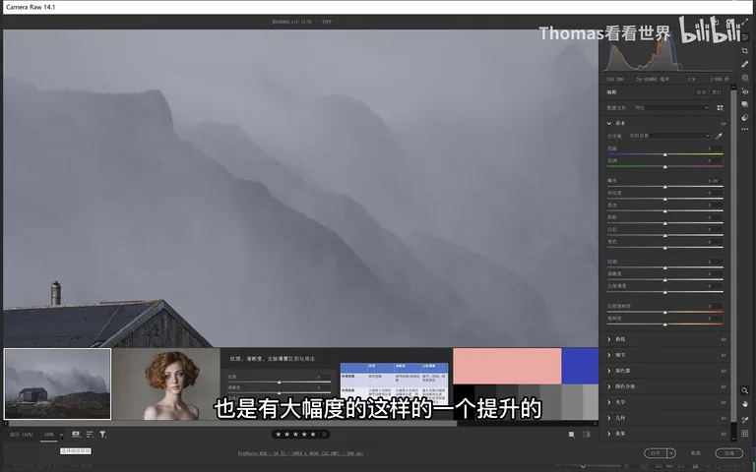Image resolution: width=756 pixels, height=472 pixels.
Task: Pick the white balance eyedropper tool
Action: click(719, 136)
